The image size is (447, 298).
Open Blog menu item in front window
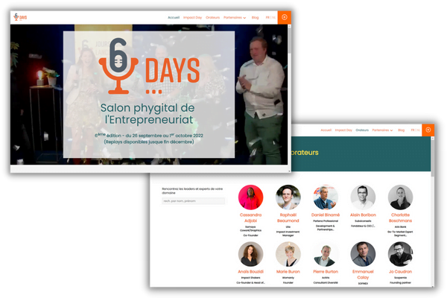click(x=255, y=17)
